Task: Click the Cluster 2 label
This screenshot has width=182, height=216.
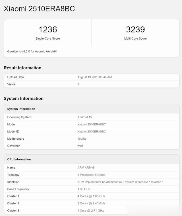Action: tap(13, 203)
